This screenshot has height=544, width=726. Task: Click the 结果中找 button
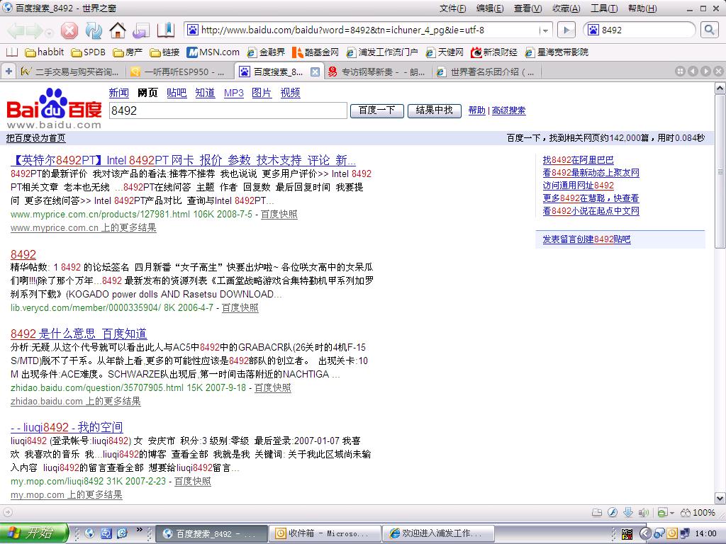click(435, 110)
